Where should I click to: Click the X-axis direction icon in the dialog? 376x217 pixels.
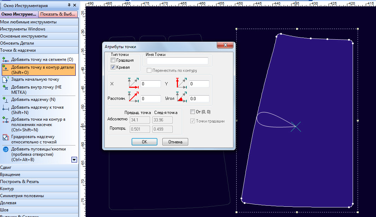(134, 83)
